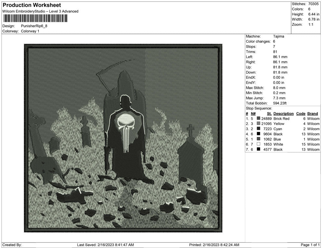Click the 'White' description text
Screen dimensions: 322x248
click(278, 144)
